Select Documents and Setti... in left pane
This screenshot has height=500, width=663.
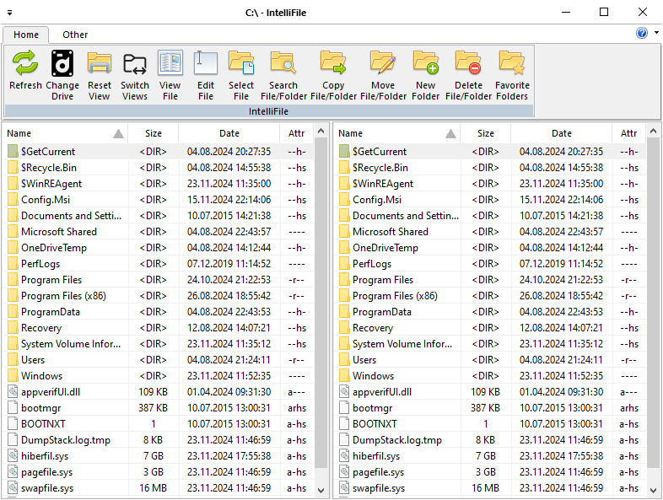pyautogui.click(x=71, y=216)
